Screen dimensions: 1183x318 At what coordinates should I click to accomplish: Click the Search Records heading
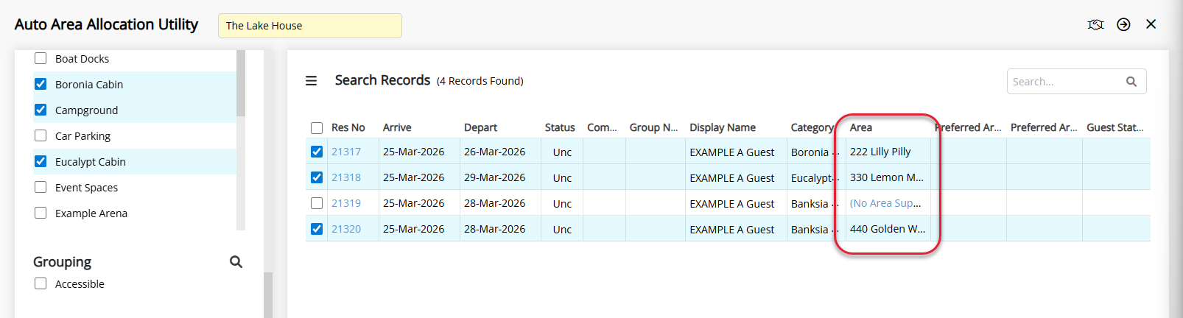click(x=382, y=80)
